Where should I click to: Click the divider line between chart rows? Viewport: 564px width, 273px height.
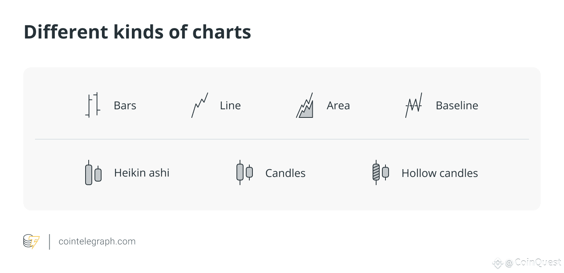282,139
